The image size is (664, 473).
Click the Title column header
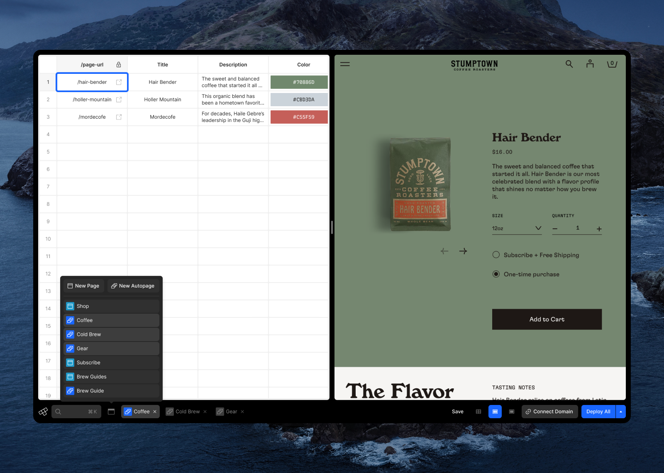tap(163, 65)
